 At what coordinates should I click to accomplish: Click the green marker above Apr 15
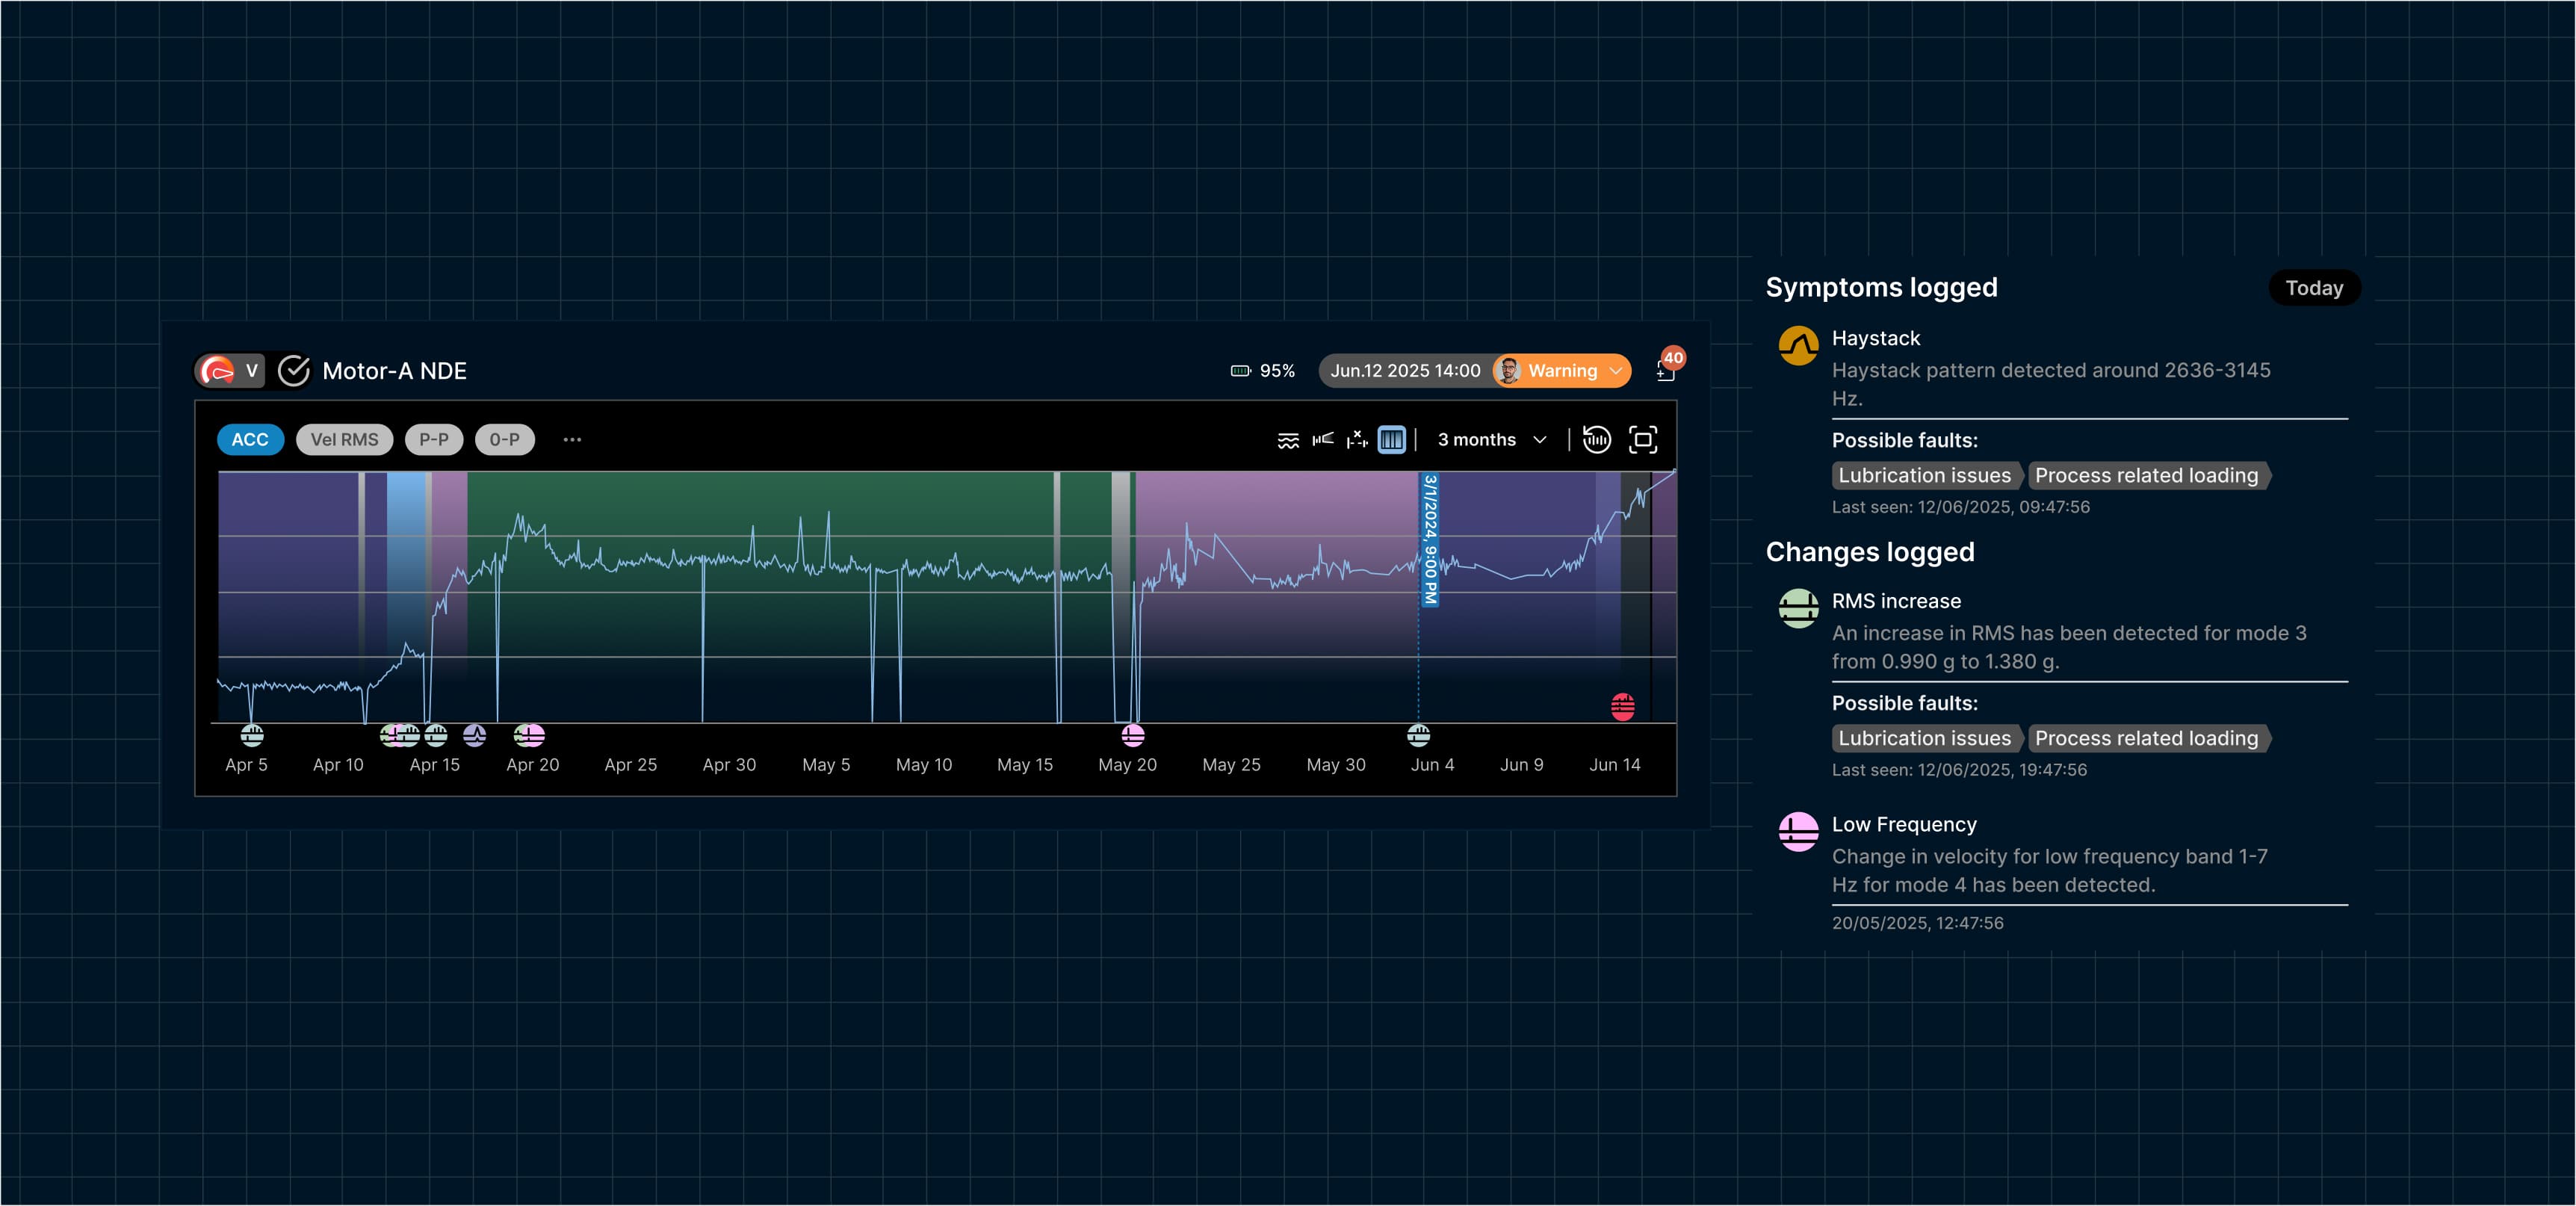point(436,736)
